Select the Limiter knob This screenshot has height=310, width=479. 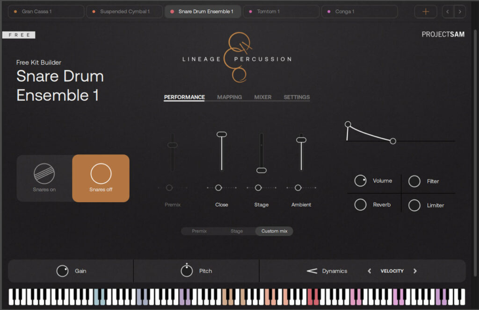[x=414, y=205]
